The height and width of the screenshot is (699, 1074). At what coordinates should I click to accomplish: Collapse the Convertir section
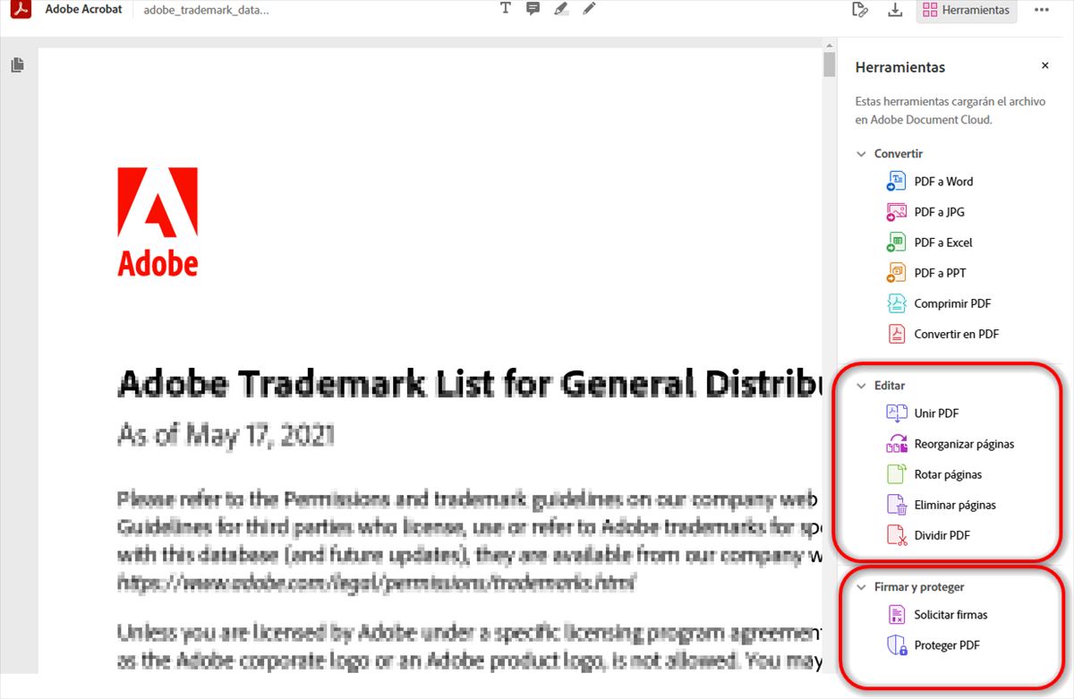pyautogui.click(x=862, y=154)
